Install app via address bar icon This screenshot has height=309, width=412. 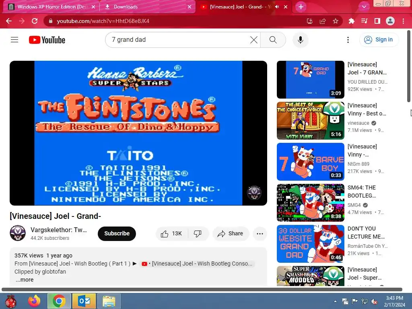pyautogui.click(x=309, y=21)
